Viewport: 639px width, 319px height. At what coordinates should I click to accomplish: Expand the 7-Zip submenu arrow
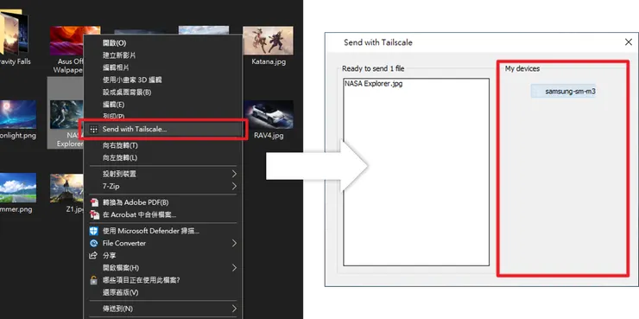(234, 186)
